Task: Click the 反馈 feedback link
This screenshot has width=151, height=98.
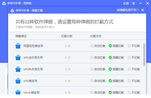Action: (126, 3)
